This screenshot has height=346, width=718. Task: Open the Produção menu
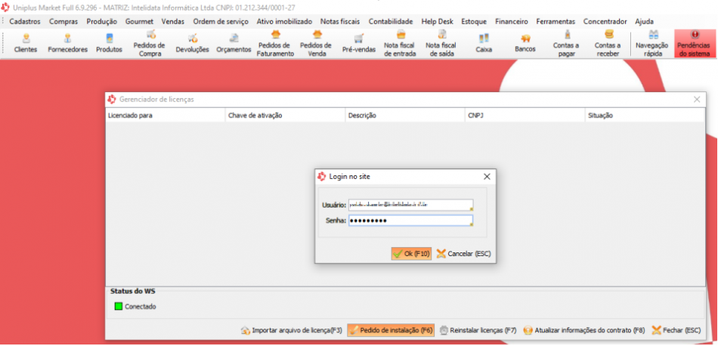[x=102, y=21]
